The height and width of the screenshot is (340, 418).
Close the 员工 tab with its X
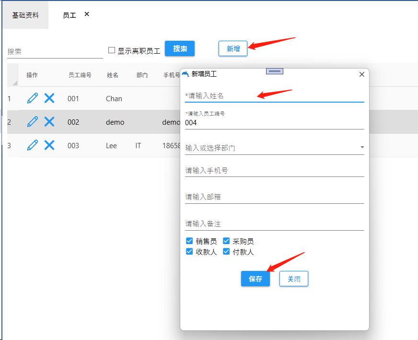(x=87, y=14)
